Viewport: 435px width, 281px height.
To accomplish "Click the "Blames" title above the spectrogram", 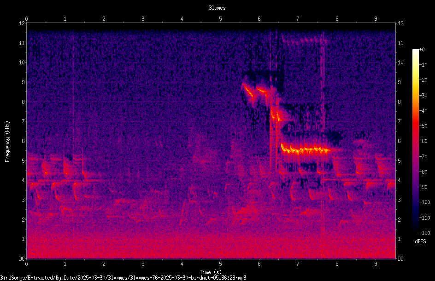I will click(217, 8).
